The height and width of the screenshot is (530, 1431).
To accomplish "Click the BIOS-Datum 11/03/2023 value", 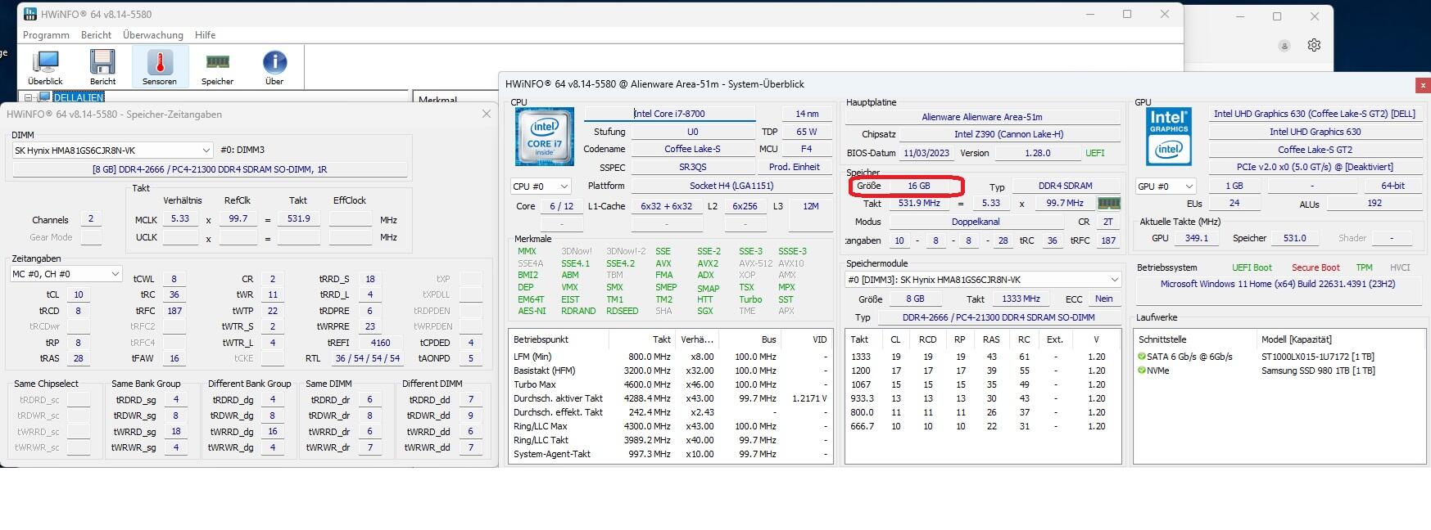I will pos(926,153).
